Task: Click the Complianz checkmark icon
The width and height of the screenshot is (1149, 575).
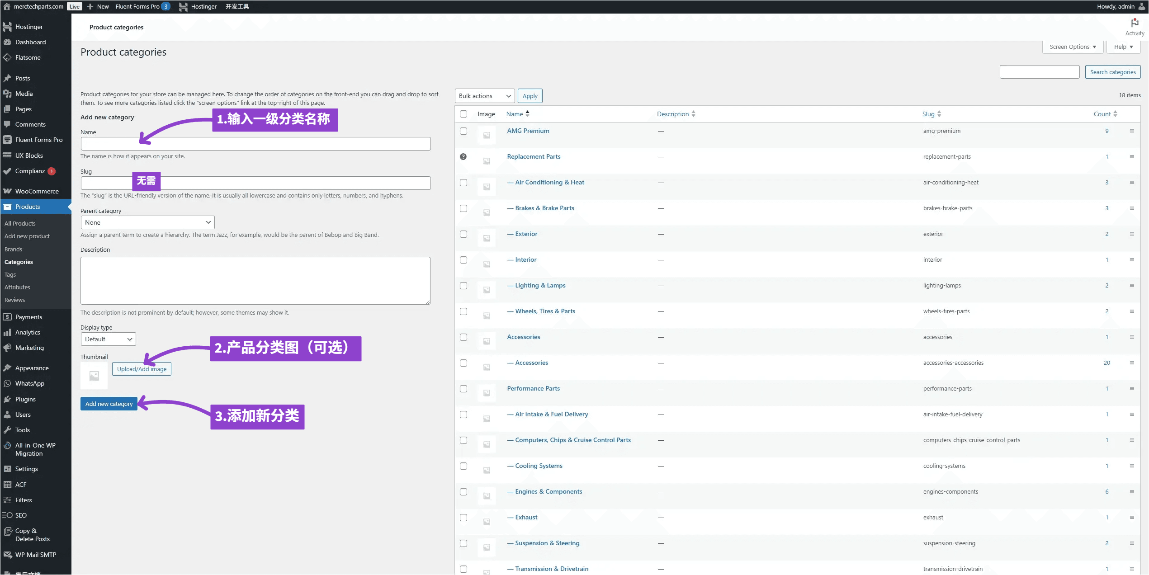Action: [7, 171]
